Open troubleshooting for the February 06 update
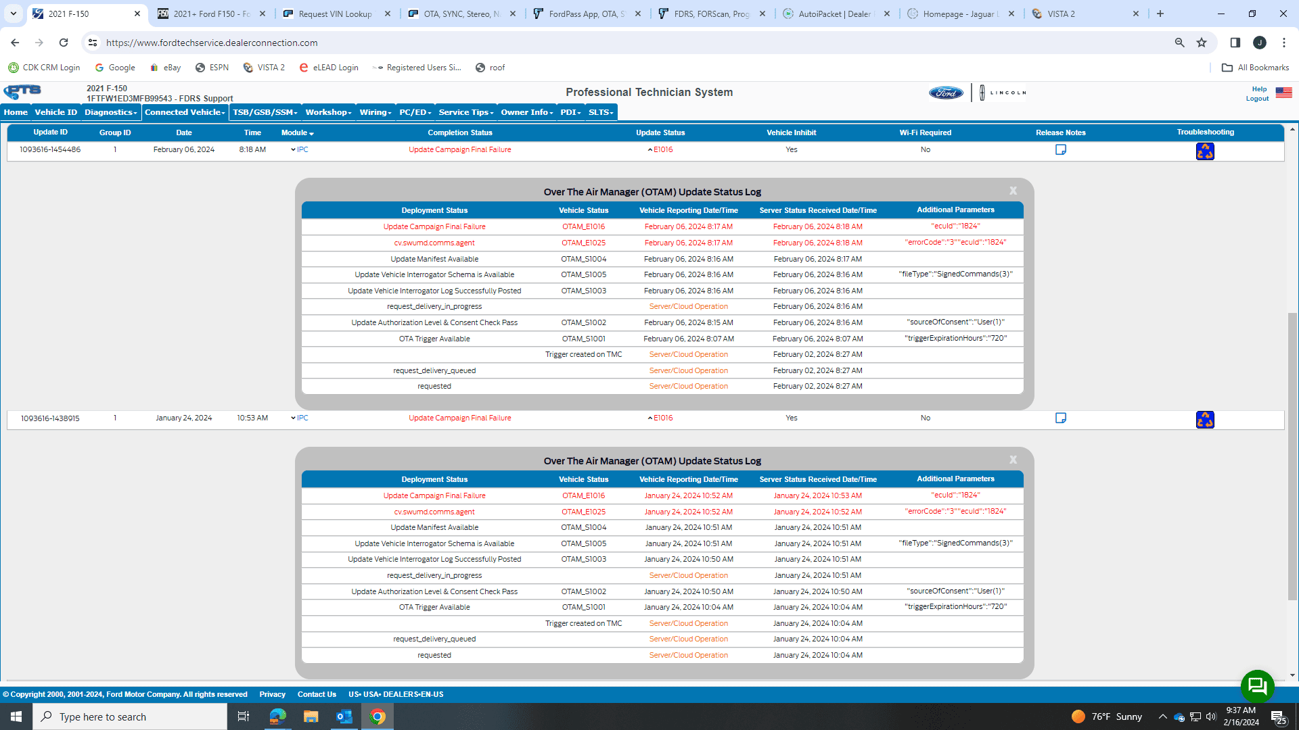1299x730 pixels. (x=1205, y=151)
